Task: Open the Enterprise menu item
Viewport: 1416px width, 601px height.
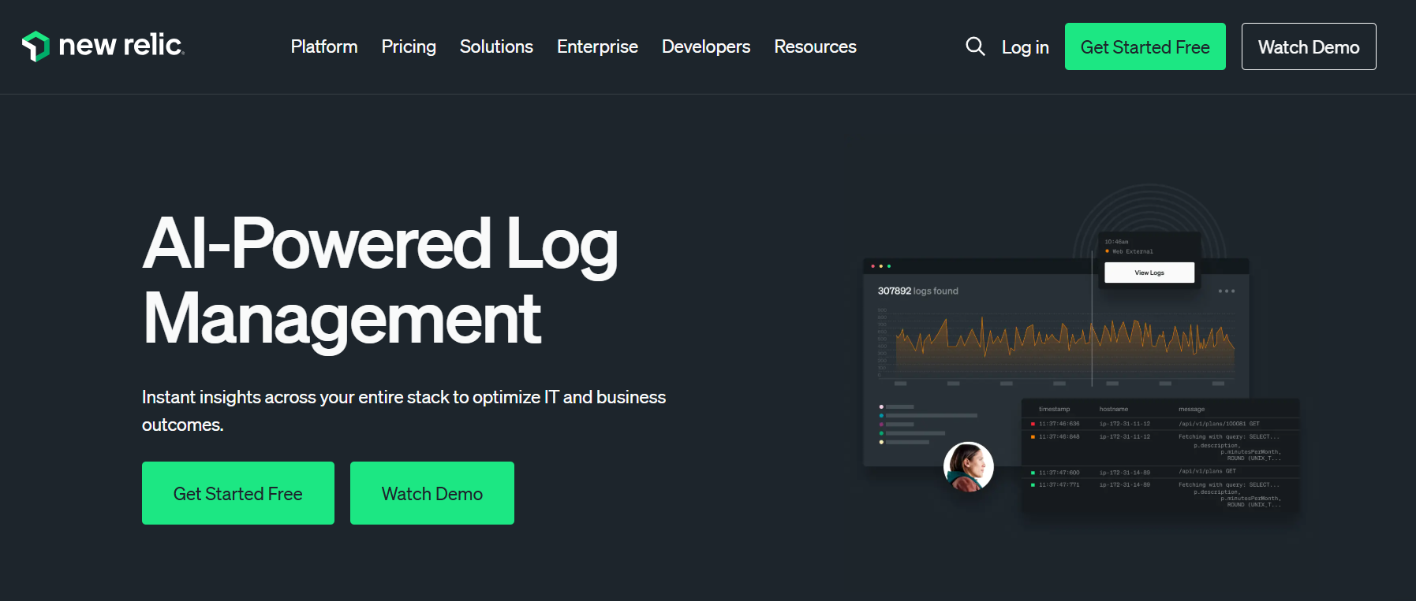Action: click(x=597, y=46)
